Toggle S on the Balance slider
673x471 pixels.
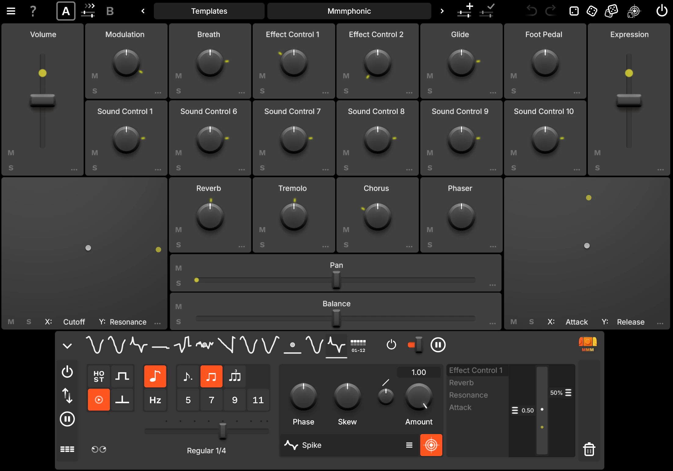(179, 322)
